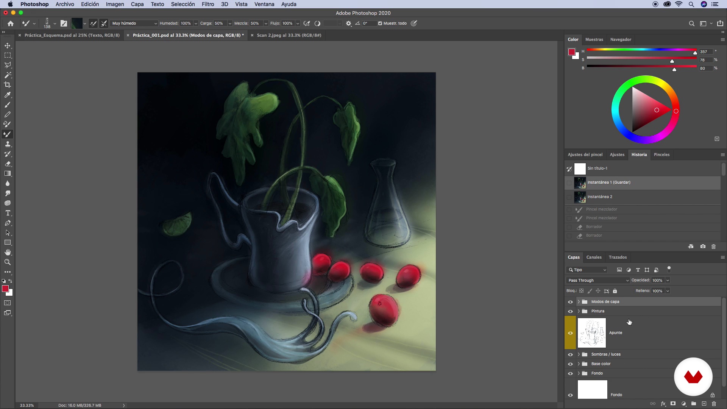
Task: Swap foreground and background colors
Action: point(11,281)
